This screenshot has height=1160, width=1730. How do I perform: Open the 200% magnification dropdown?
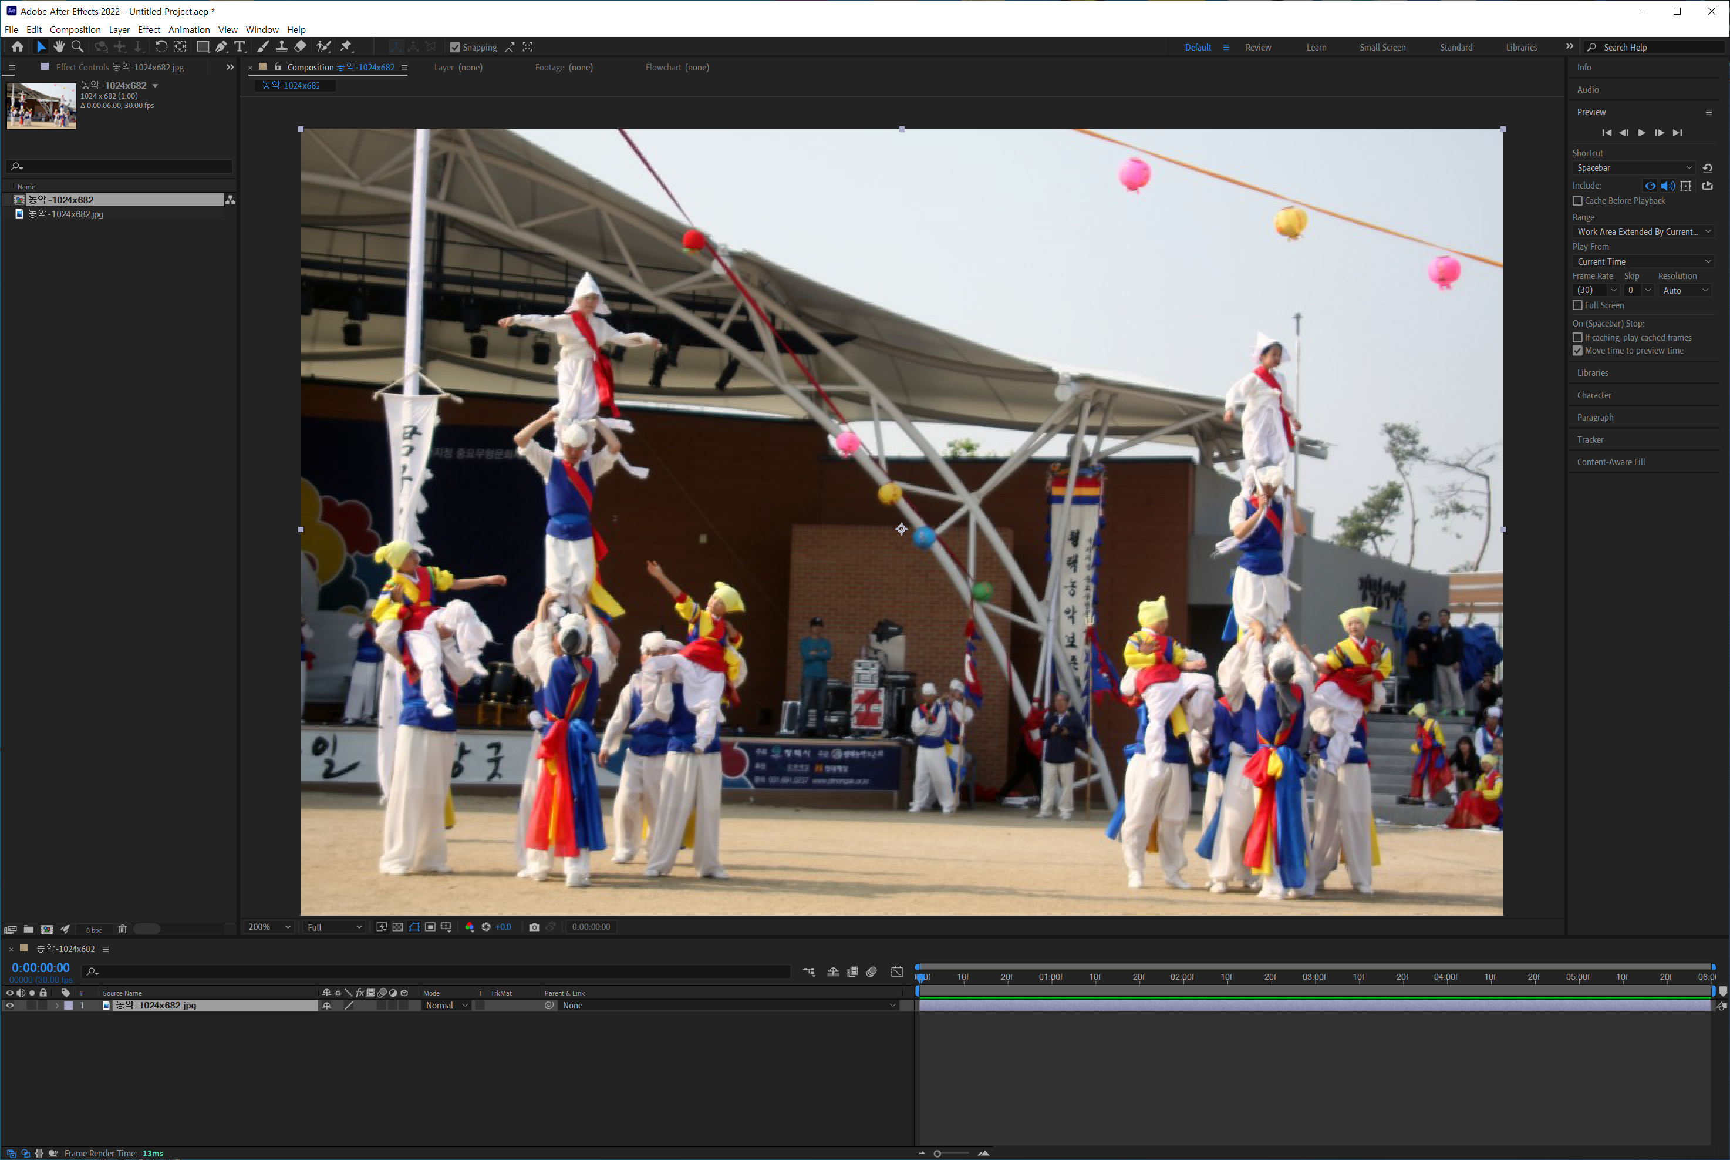(269, 927)
